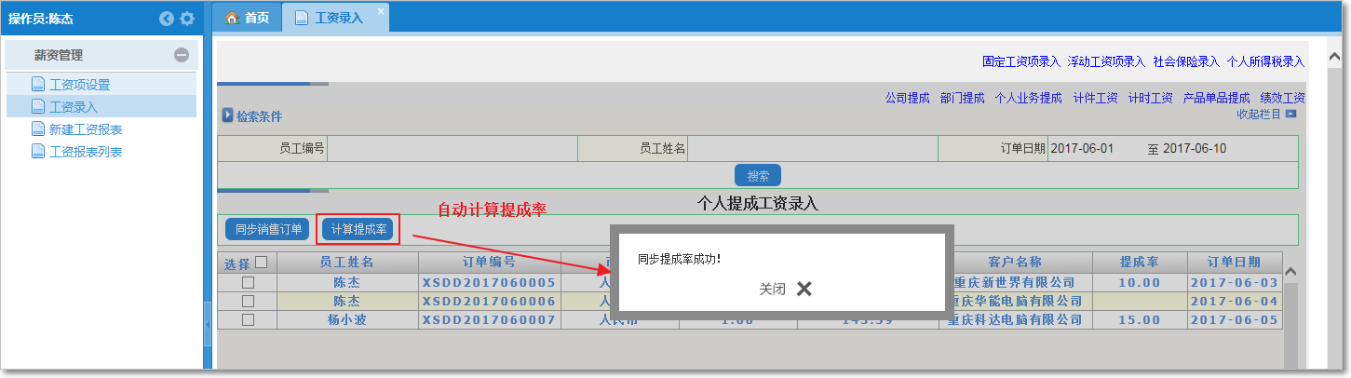This screenshot has height=378, width=1351.
Task: Go to 个人业务提成 link
Action: 1029,98
